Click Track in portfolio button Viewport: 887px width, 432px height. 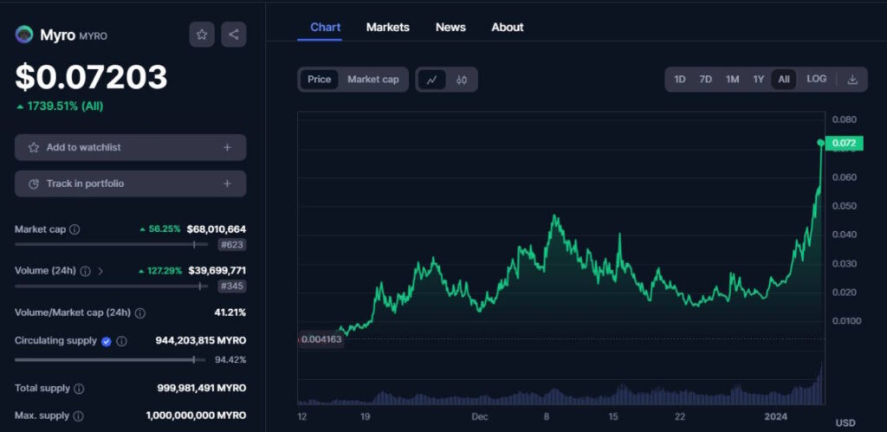pyautogui.click(x=130, y=184)
